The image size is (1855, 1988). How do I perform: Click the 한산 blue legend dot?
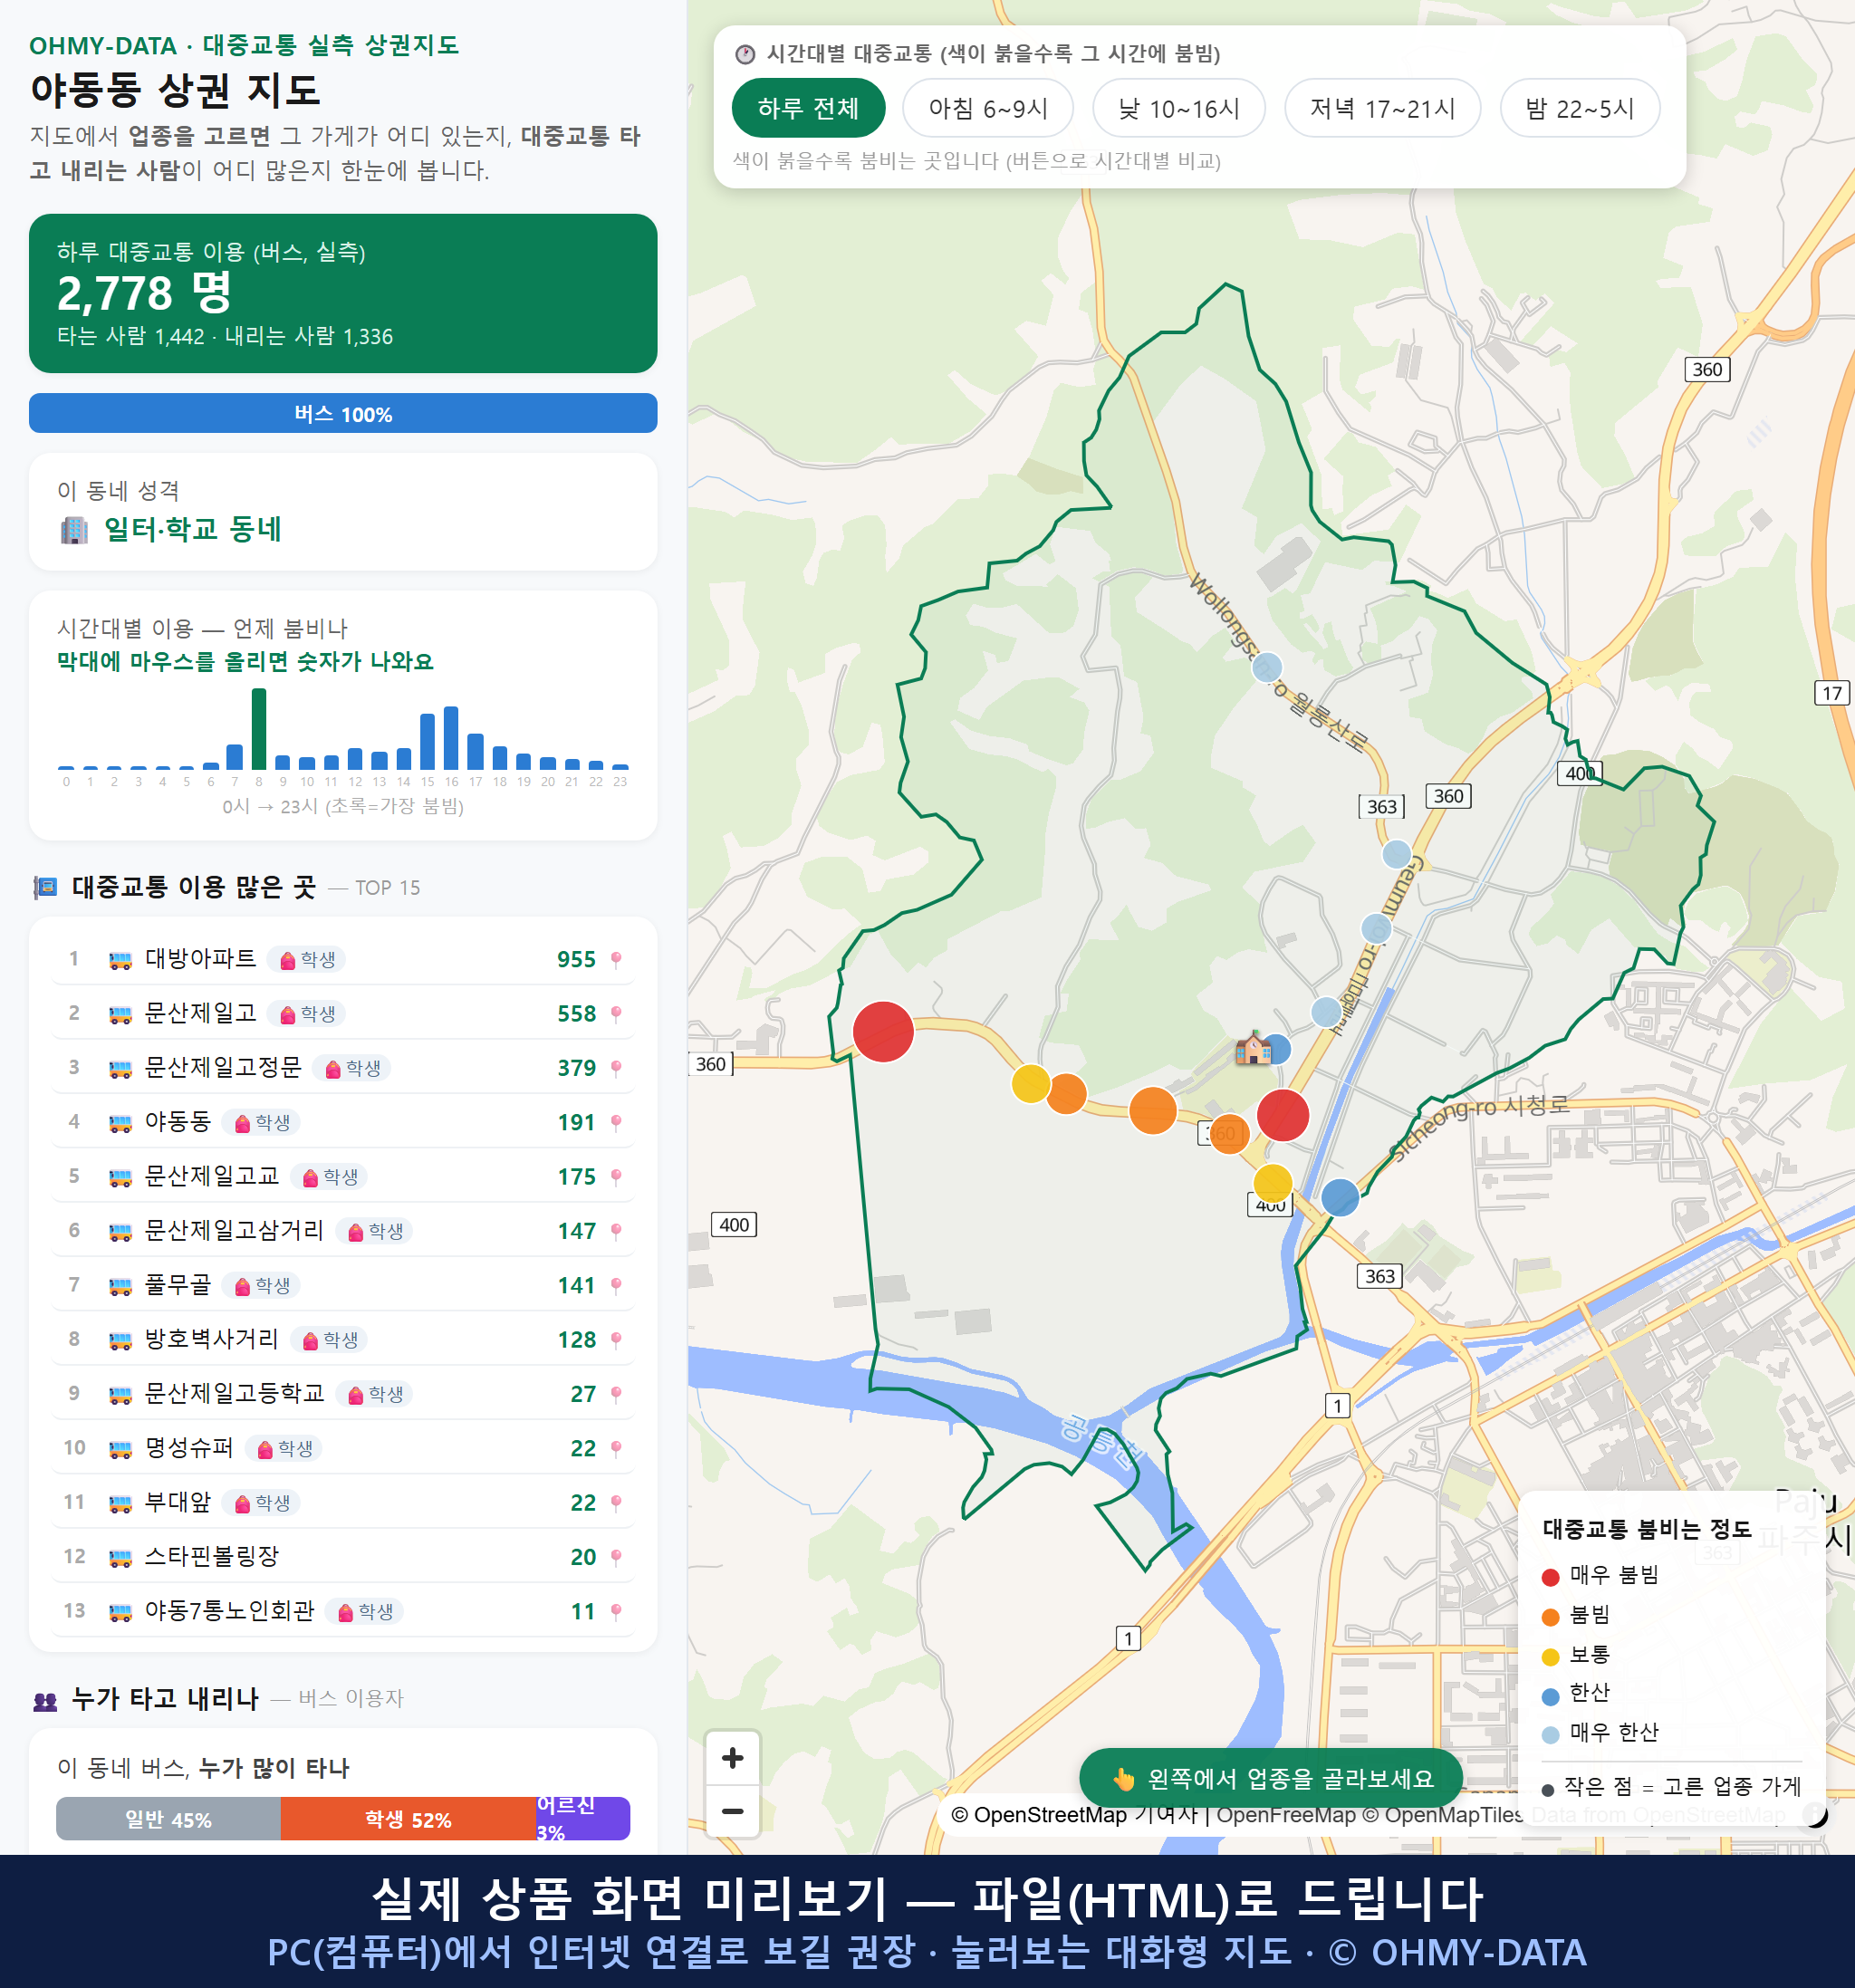1551,1696
